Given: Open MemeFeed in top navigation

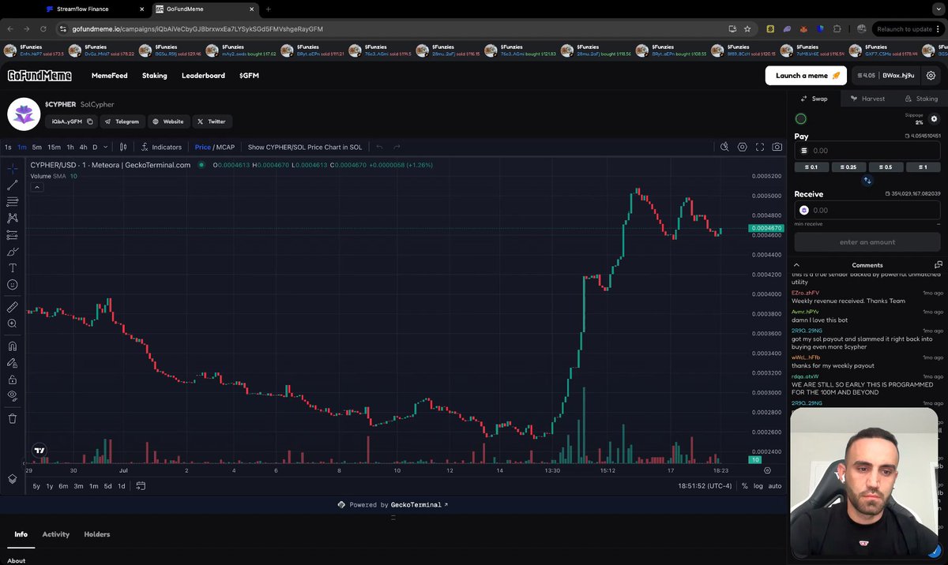Looking at the screenshot, I should pos(109,76).
